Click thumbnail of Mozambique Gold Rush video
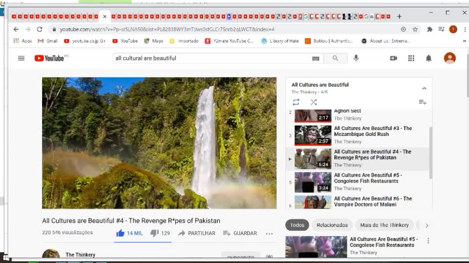 (x=313, y=135)
